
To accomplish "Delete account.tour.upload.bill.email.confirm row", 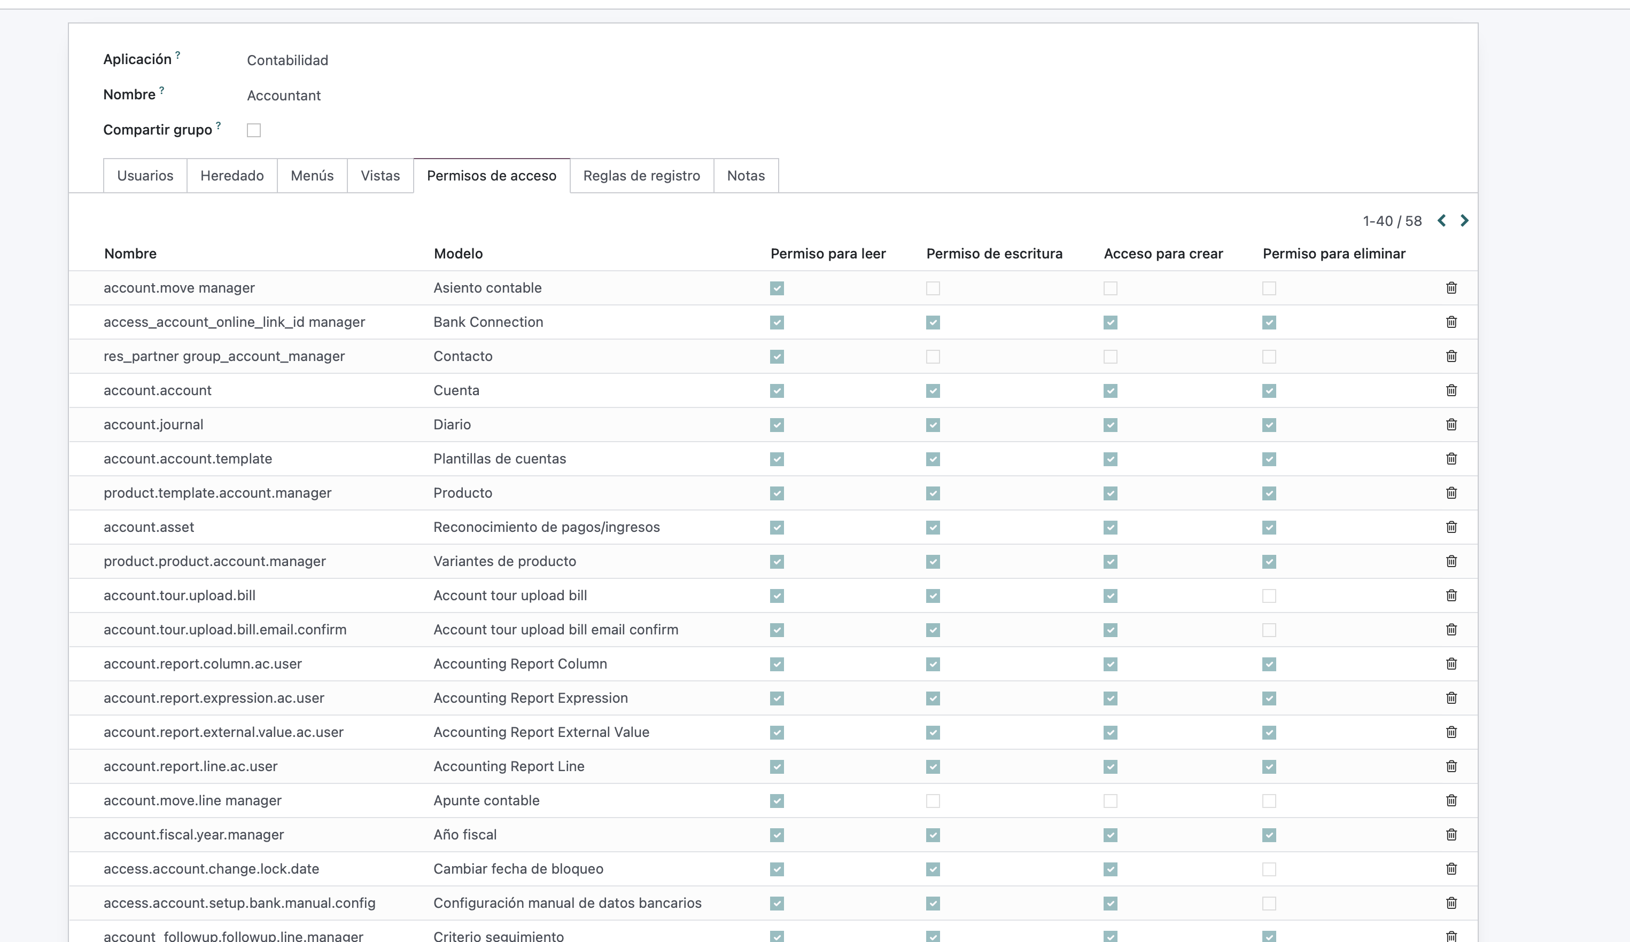I will [x=1451, y=630].
